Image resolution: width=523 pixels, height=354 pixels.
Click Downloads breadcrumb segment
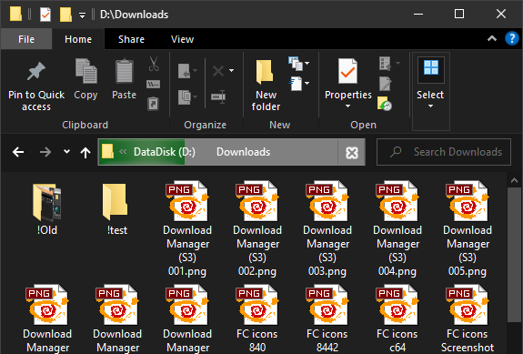point(243,152)
